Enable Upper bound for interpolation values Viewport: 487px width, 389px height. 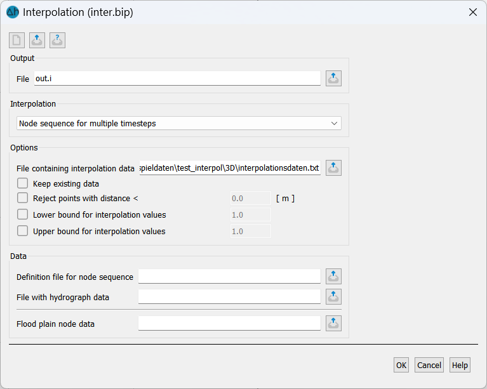pyautogui.click(x=22, y=231)
